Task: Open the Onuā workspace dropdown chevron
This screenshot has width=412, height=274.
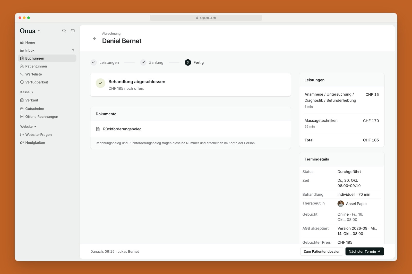Action: tap(39, 31)
